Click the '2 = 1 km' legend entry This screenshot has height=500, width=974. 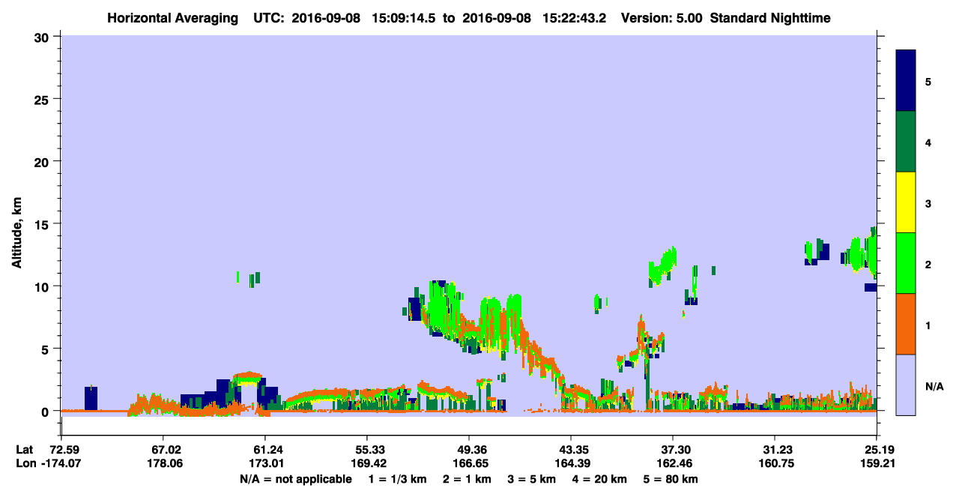(x=467, y=478)
